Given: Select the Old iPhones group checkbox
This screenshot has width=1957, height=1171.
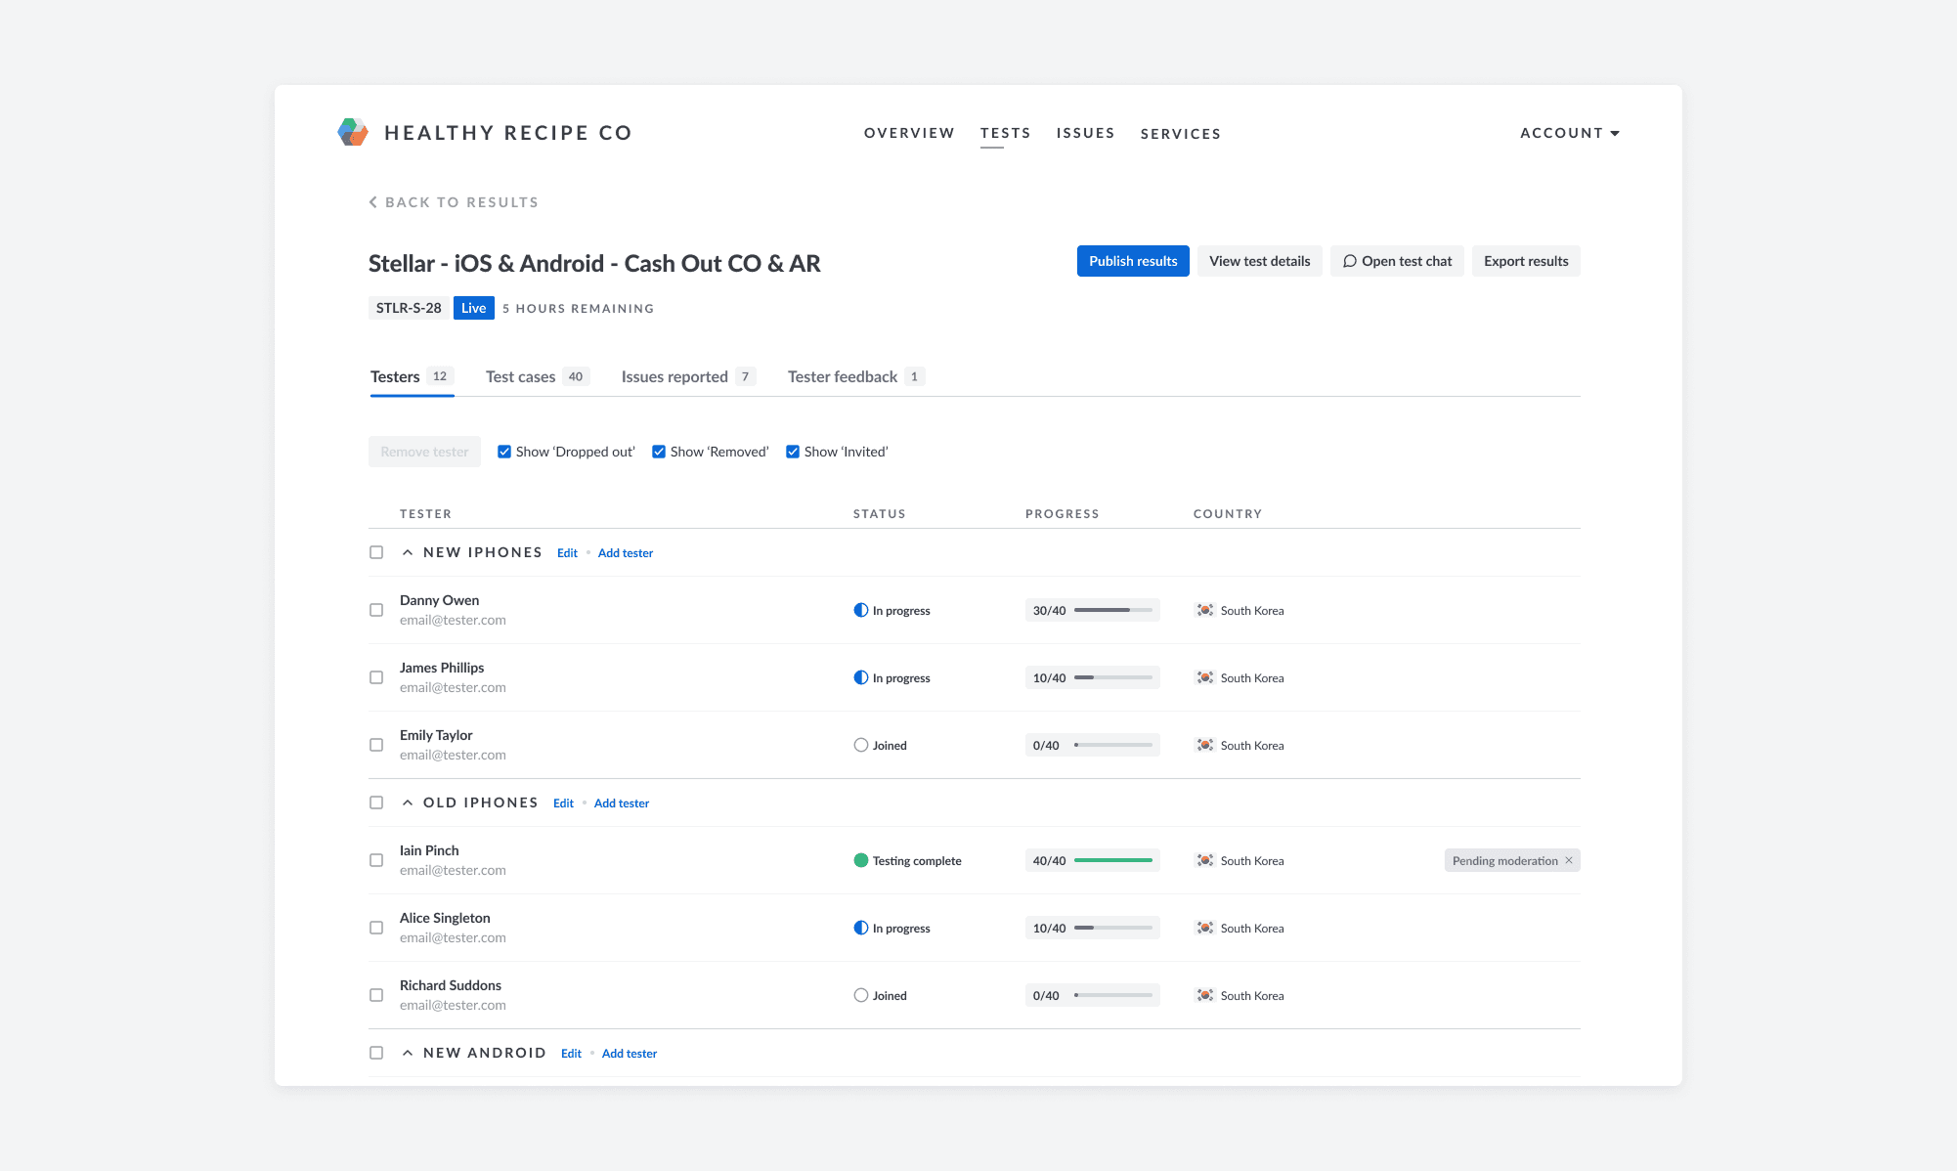Looking at the screenshot, I should [x=376, y=802].
